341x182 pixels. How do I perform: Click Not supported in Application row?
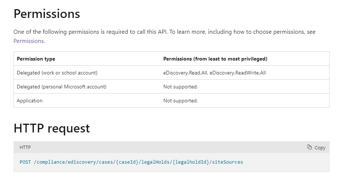[180, 101]
